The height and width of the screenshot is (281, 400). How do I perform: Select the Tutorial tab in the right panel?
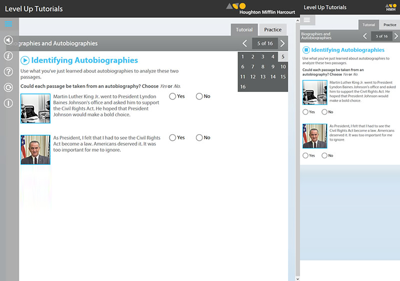coord(369,25)
